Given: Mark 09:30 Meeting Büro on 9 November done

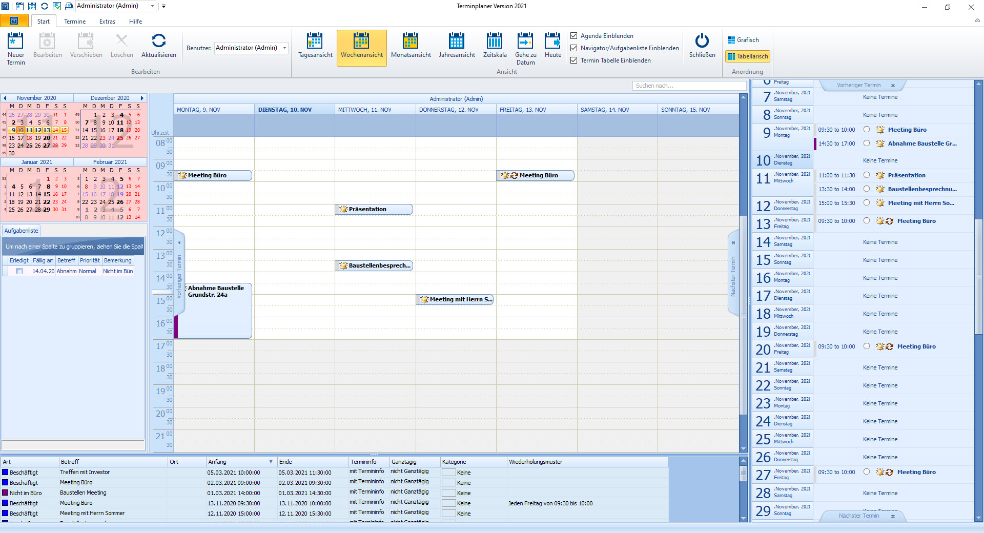Looking at the screenshot, I should [867, 130].
